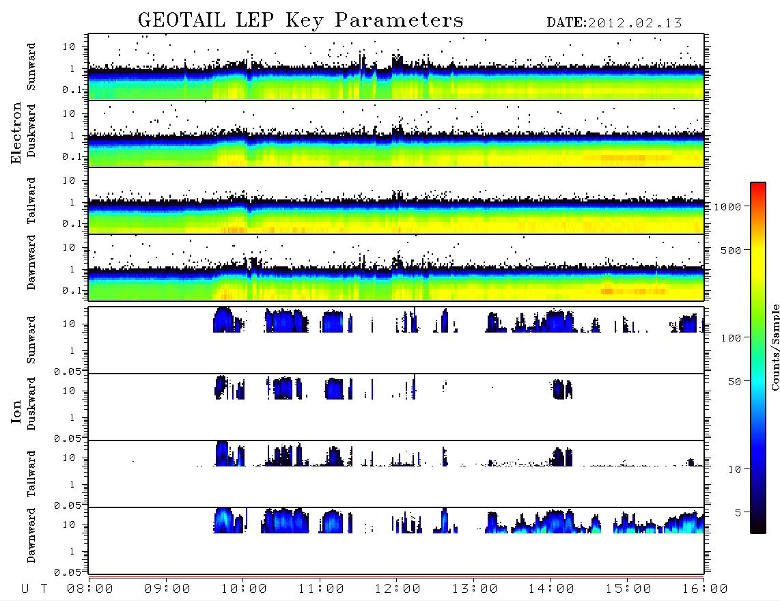This screenshot has width=780, height=601.
Task: Click the "5" color bar tick label
Action: (x=738, y=513)
